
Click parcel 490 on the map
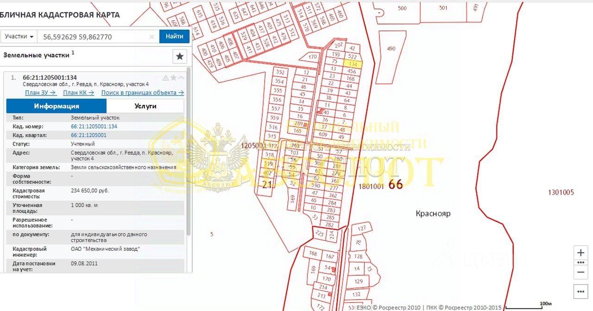(391, 49)
